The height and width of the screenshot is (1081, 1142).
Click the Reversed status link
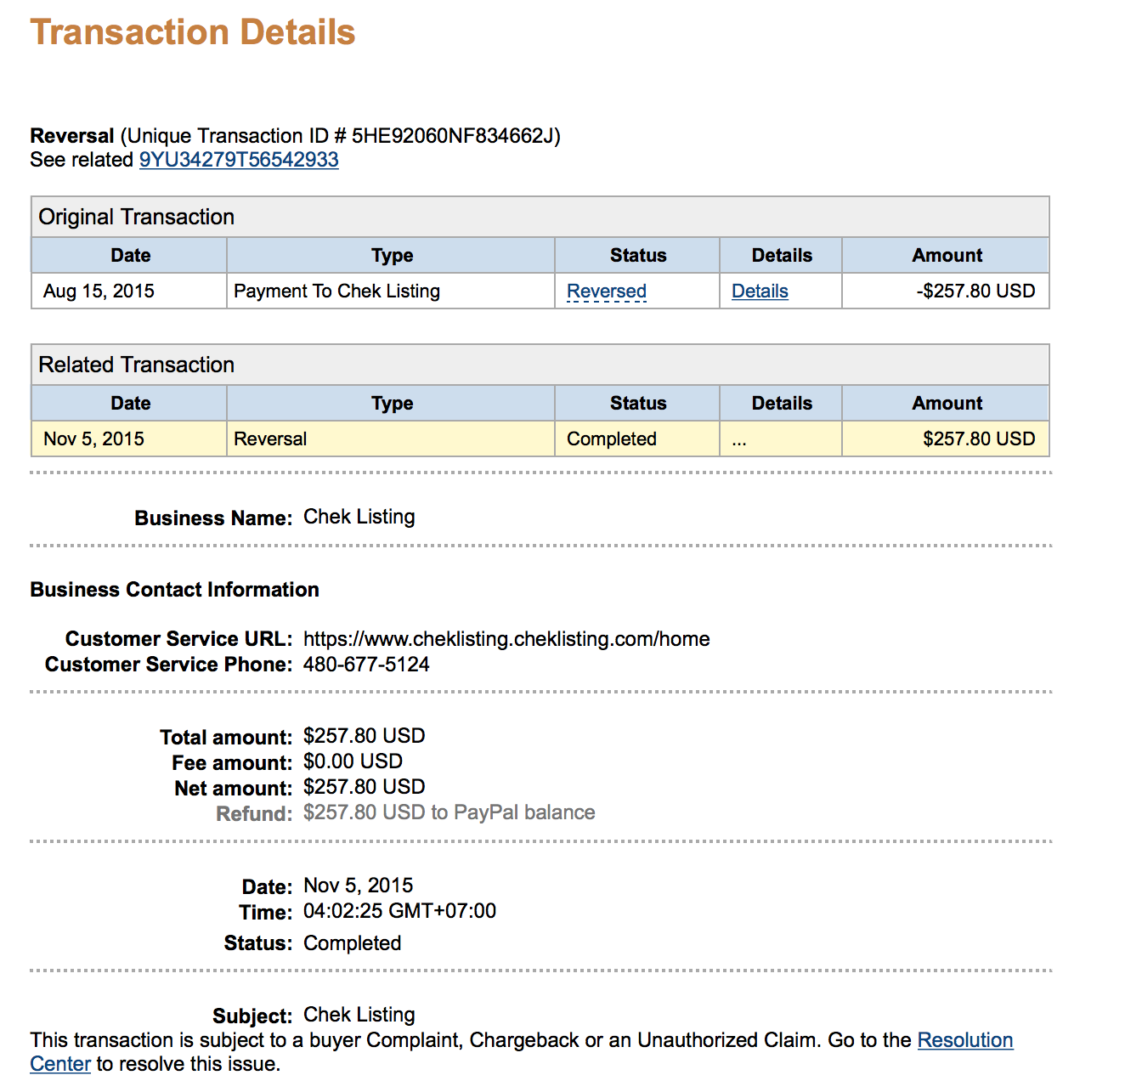click(x=607, y=291)
